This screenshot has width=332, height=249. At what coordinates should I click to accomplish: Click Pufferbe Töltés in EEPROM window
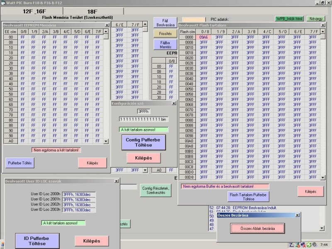(20, 163)
